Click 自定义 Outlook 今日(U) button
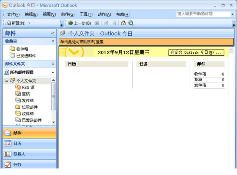Screen dimensions: 237x175 (196, 53)
